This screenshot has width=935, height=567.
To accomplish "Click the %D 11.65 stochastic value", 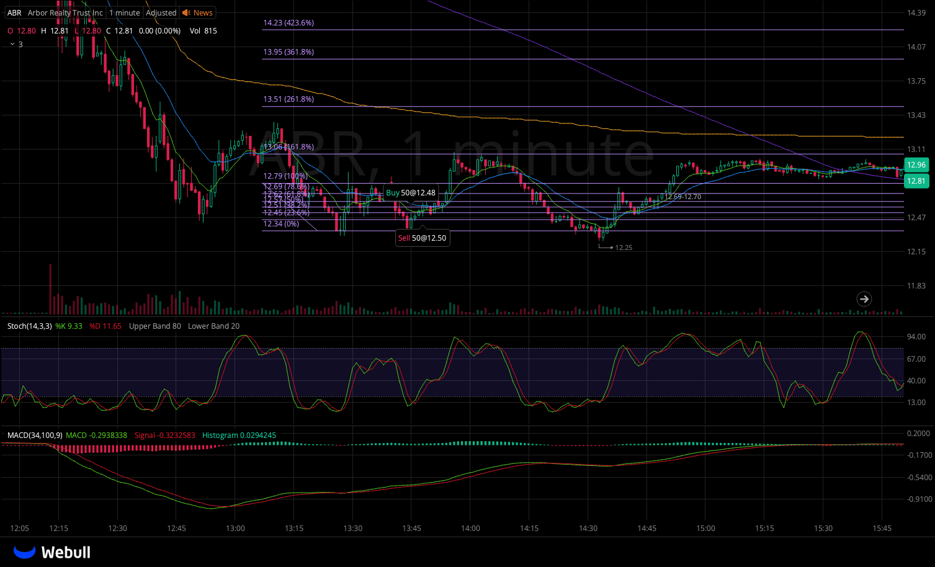I will pyautogui.click(x=105, y=326).
